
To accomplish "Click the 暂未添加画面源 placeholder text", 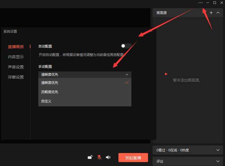I will pos(187,80).
